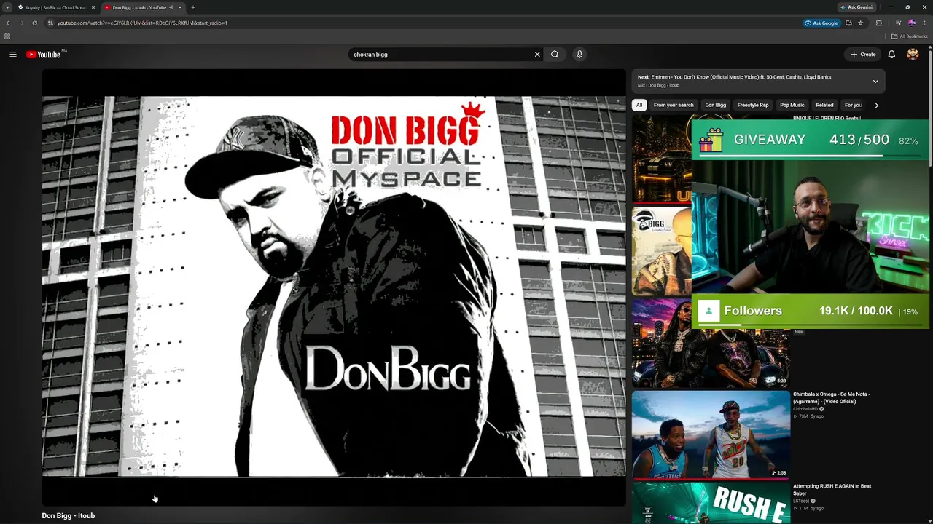Visit the ChimbalaHD channel
This screenshot has height=524, width=933.
pyautogui.click(x=805, y=409)
